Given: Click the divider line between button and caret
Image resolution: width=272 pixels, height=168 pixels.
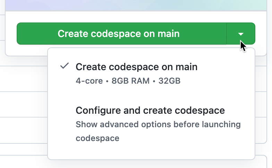Looking at the screenshot, I should [227, 34].
